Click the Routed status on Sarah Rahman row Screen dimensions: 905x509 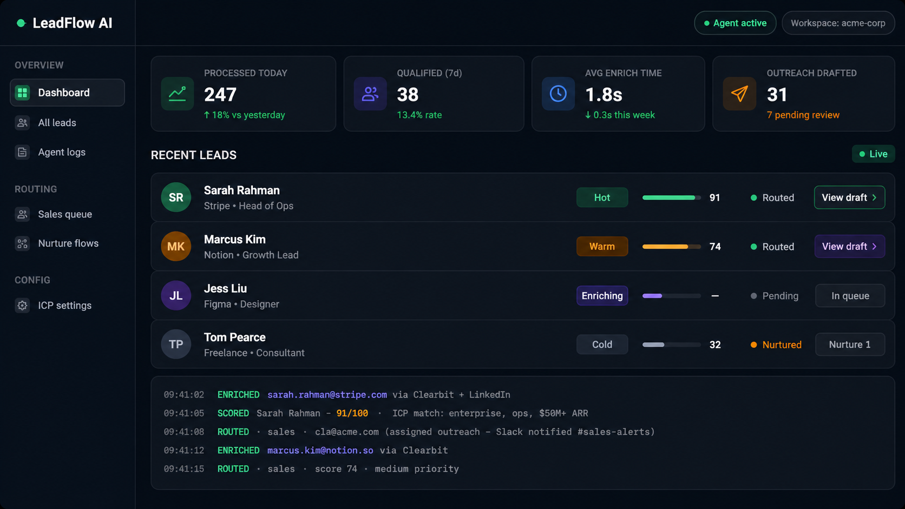click(772, 198)
